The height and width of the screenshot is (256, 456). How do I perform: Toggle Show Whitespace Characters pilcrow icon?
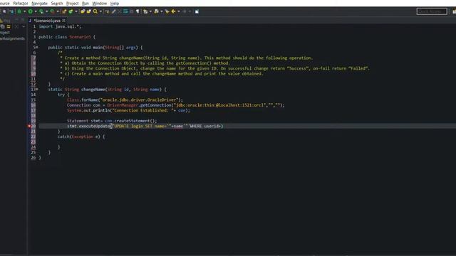138,11
